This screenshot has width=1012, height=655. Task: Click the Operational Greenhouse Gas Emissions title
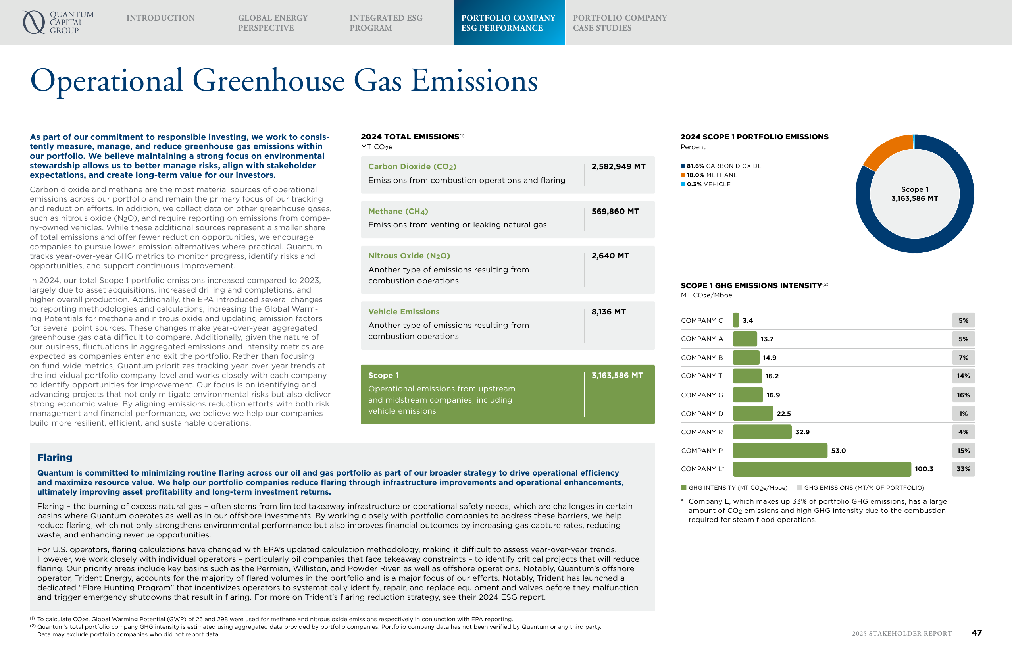pyautogui.click(x=284, y=81)
